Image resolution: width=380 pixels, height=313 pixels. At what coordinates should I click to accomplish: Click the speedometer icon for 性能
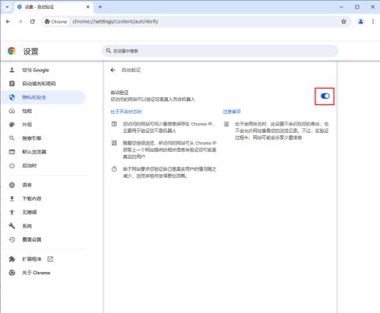coord(12,111)
